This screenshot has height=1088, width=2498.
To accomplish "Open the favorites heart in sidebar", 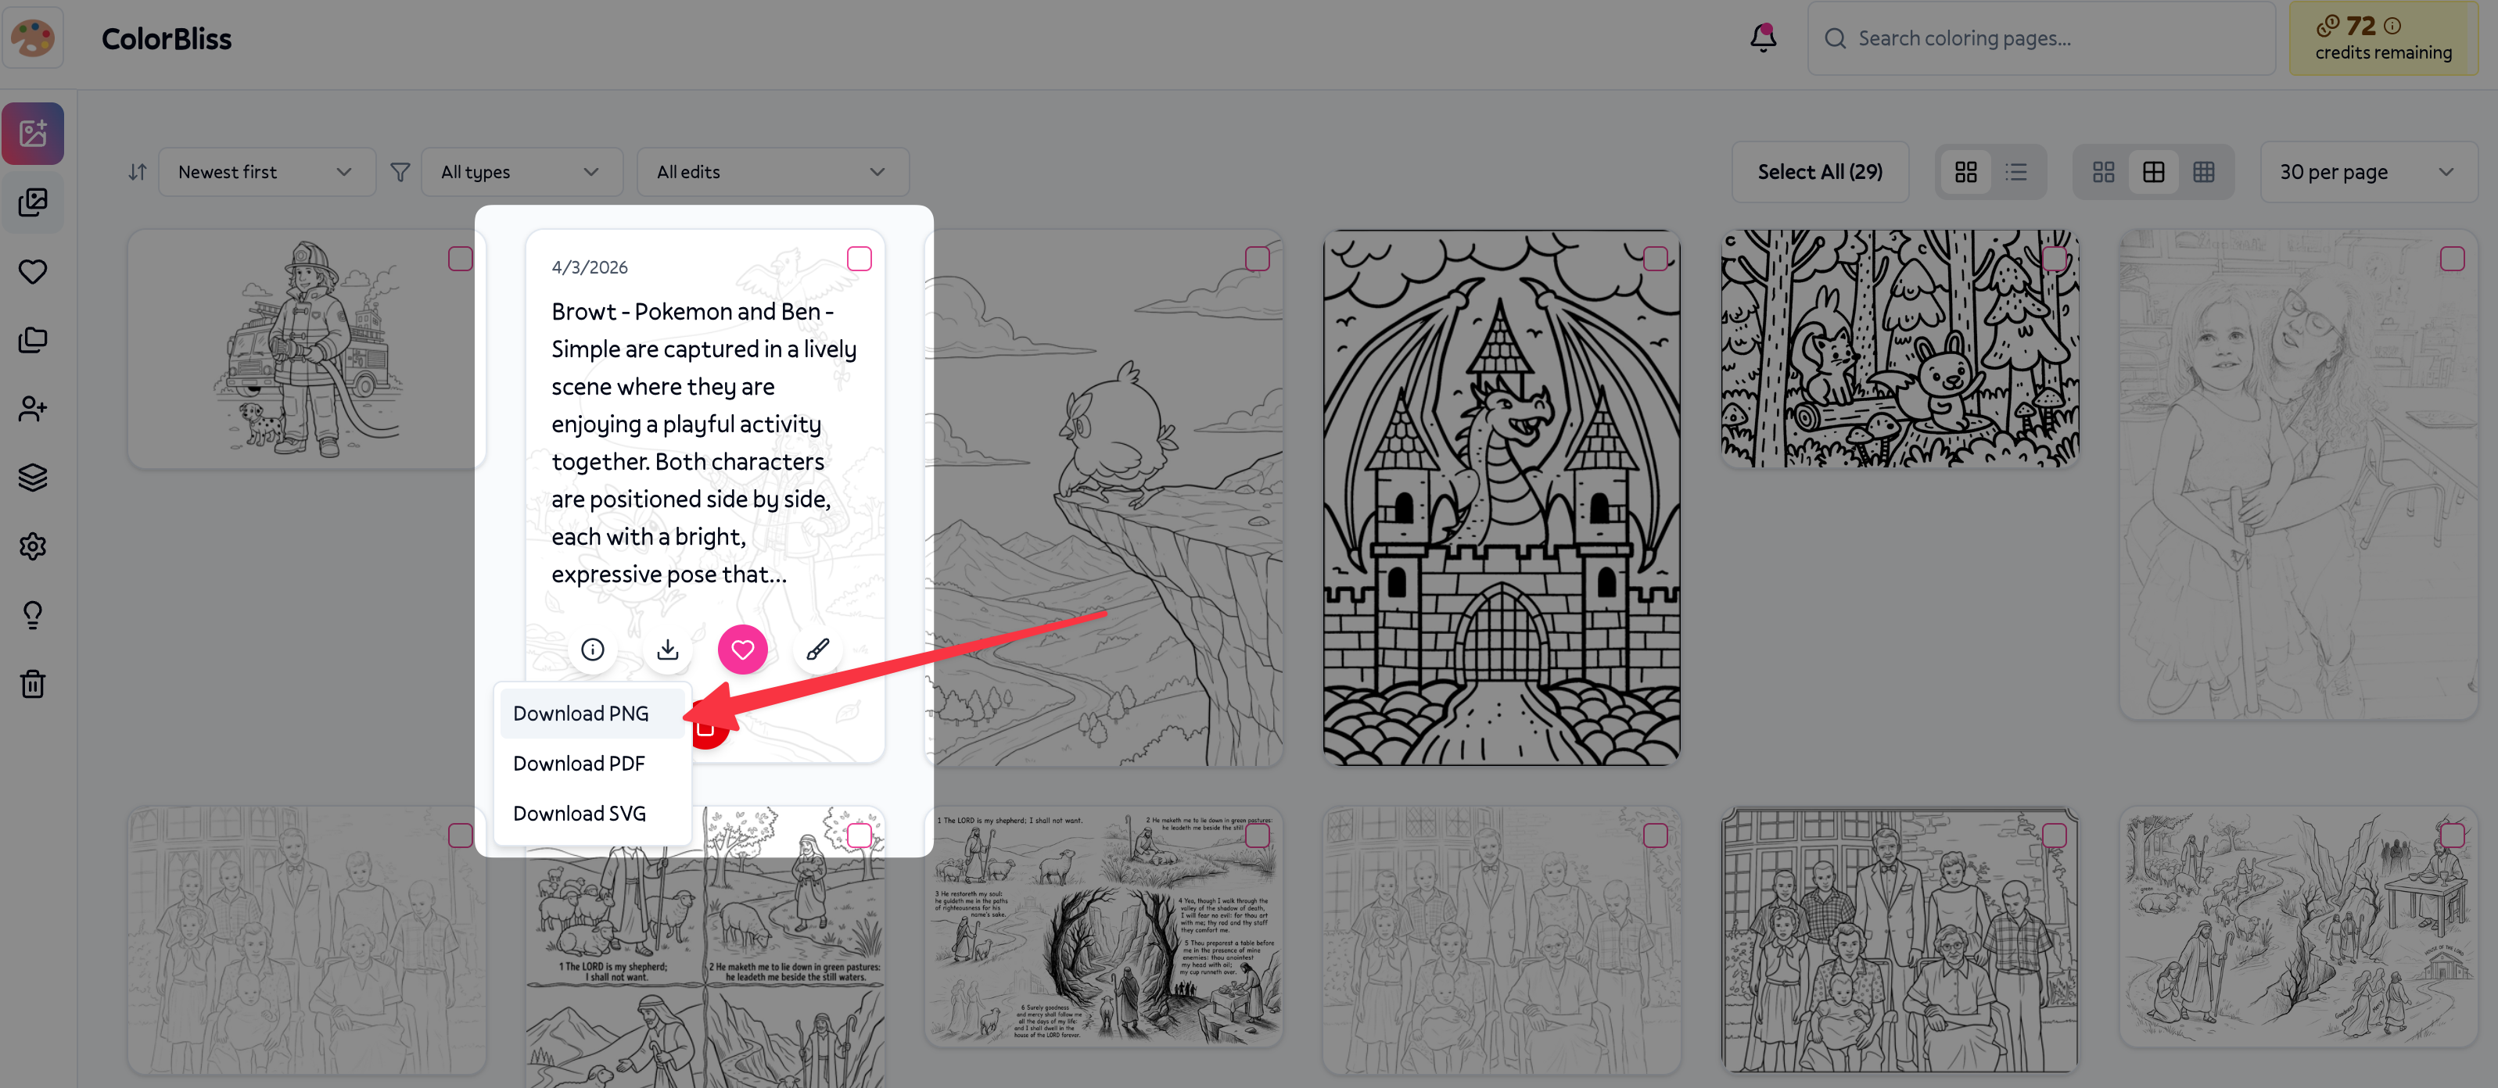I will pyautogui.click(x=33, y=271).
